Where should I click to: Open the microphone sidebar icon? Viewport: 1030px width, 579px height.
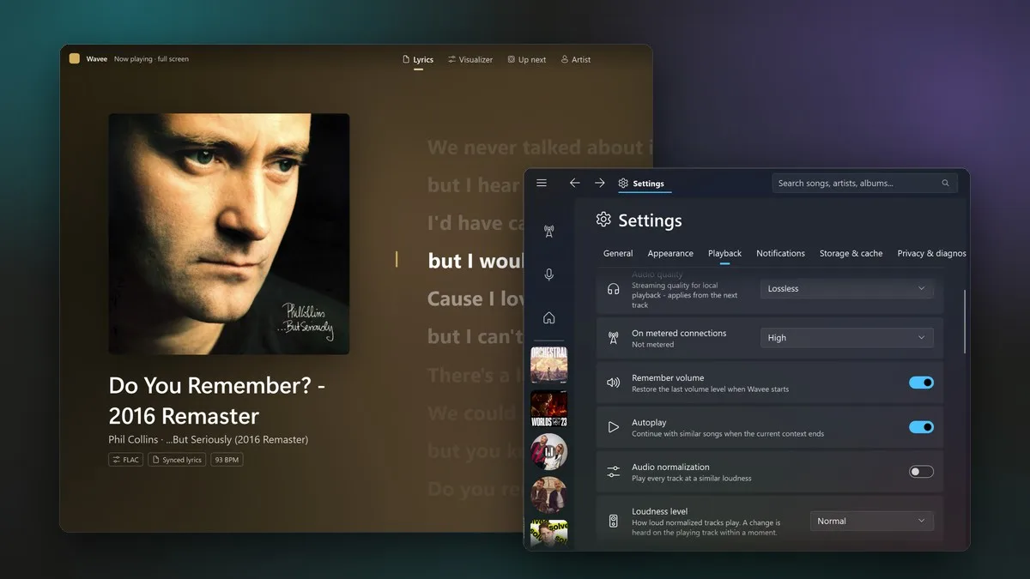(x=549, y=274)
